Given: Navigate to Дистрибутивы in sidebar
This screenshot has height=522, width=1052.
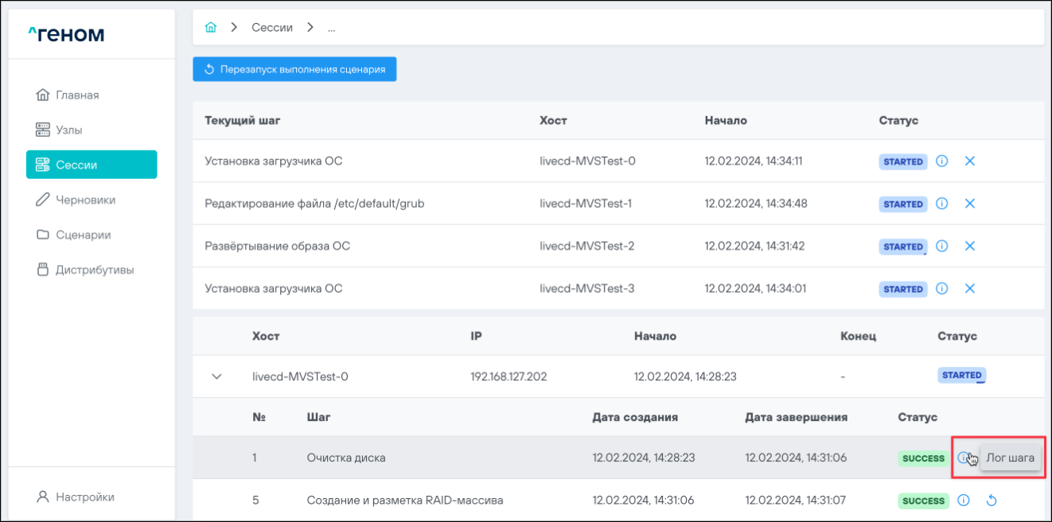Looking at the screenshot, I should click(94, 270).
